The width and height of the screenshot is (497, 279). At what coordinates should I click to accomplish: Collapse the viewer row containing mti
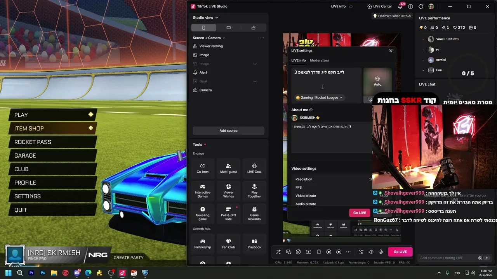(x=423, y=40)
